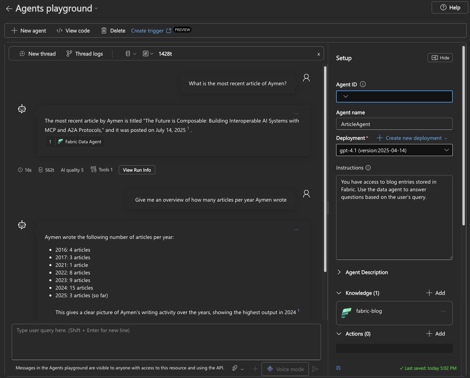Click the Tools icon on the first response
This screenshot has height=378, width=470.
[93, 169]
